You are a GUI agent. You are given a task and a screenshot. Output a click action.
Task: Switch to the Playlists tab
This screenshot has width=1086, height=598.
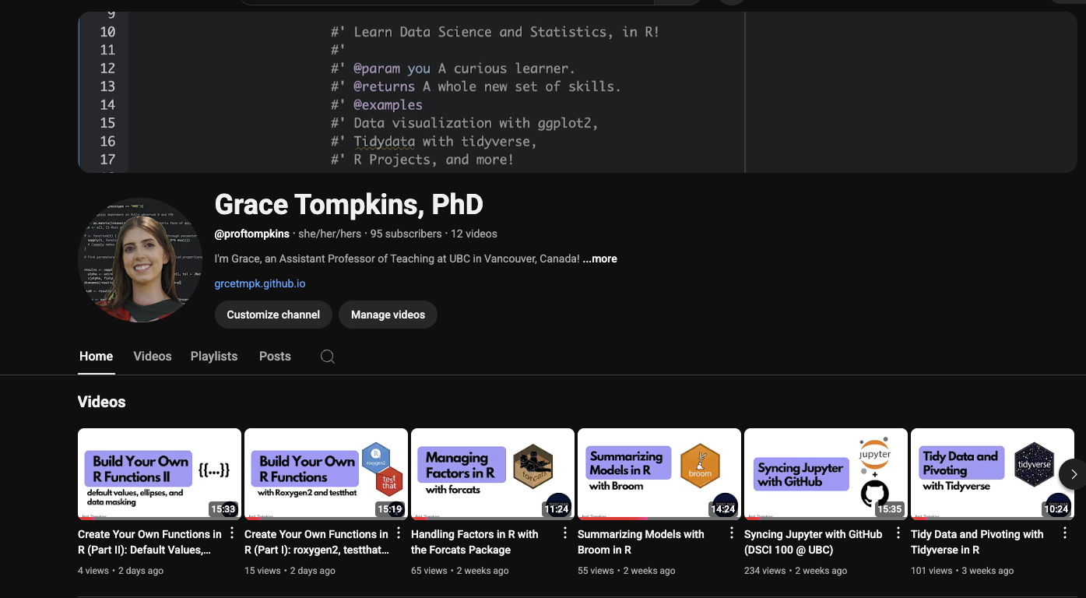click(x=214, y=357)
